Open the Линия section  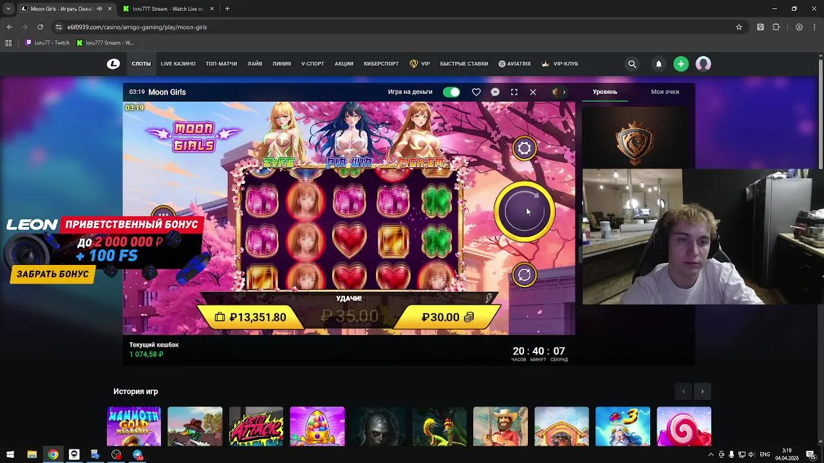(x=282, y=64)
